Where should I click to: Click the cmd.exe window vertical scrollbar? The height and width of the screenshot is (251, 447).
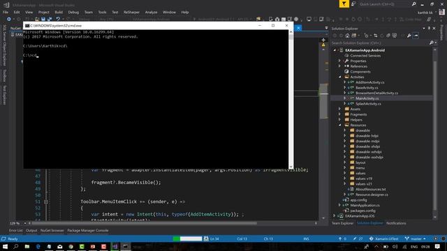click(291, 99)
